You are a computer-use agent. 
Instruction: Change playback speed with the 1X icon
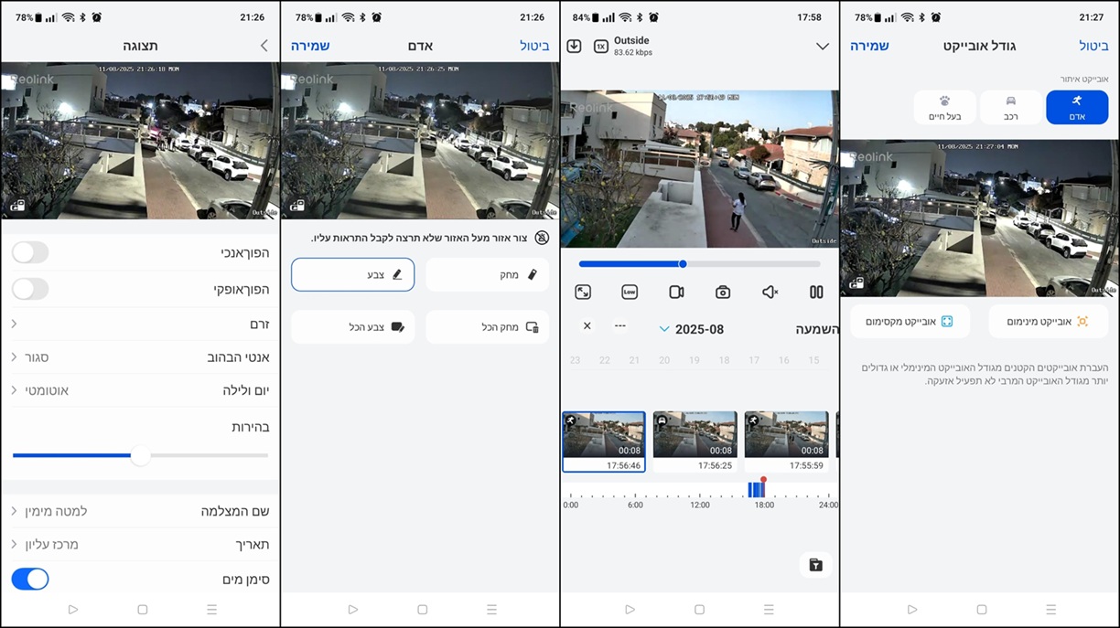[x=600, y=46]
